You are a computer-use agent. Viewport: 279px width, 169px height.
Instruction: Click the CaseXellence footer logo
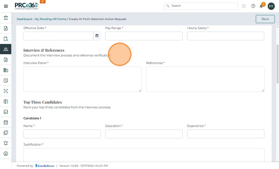[45, 166]
